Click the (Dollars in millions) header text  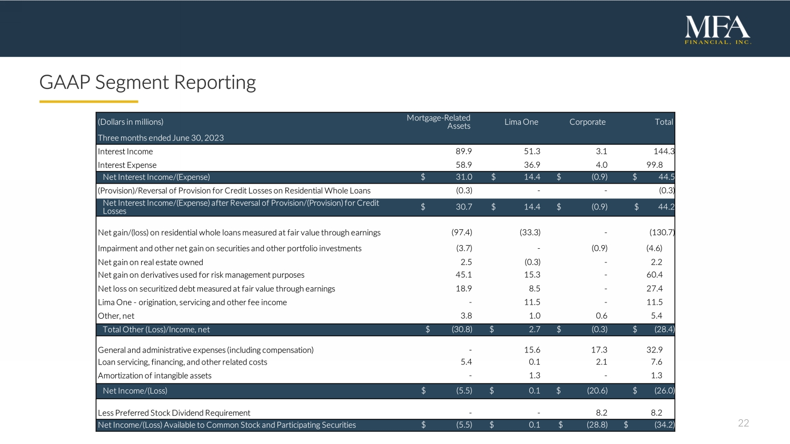point(131,122)
